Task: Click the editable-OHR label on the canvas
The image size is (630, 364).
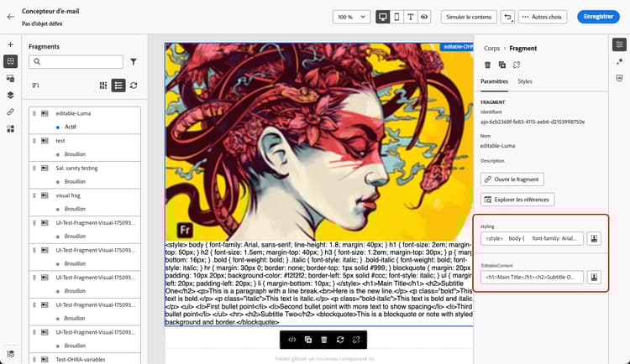Action: pyautogui.click(x=457, y=47)
